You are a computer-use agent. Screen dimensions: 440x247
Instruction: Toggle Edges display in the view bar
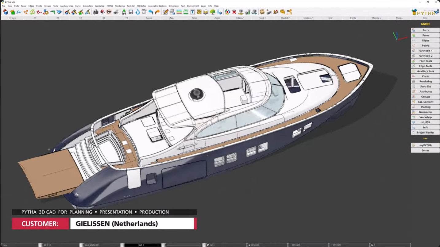point(240,18)
